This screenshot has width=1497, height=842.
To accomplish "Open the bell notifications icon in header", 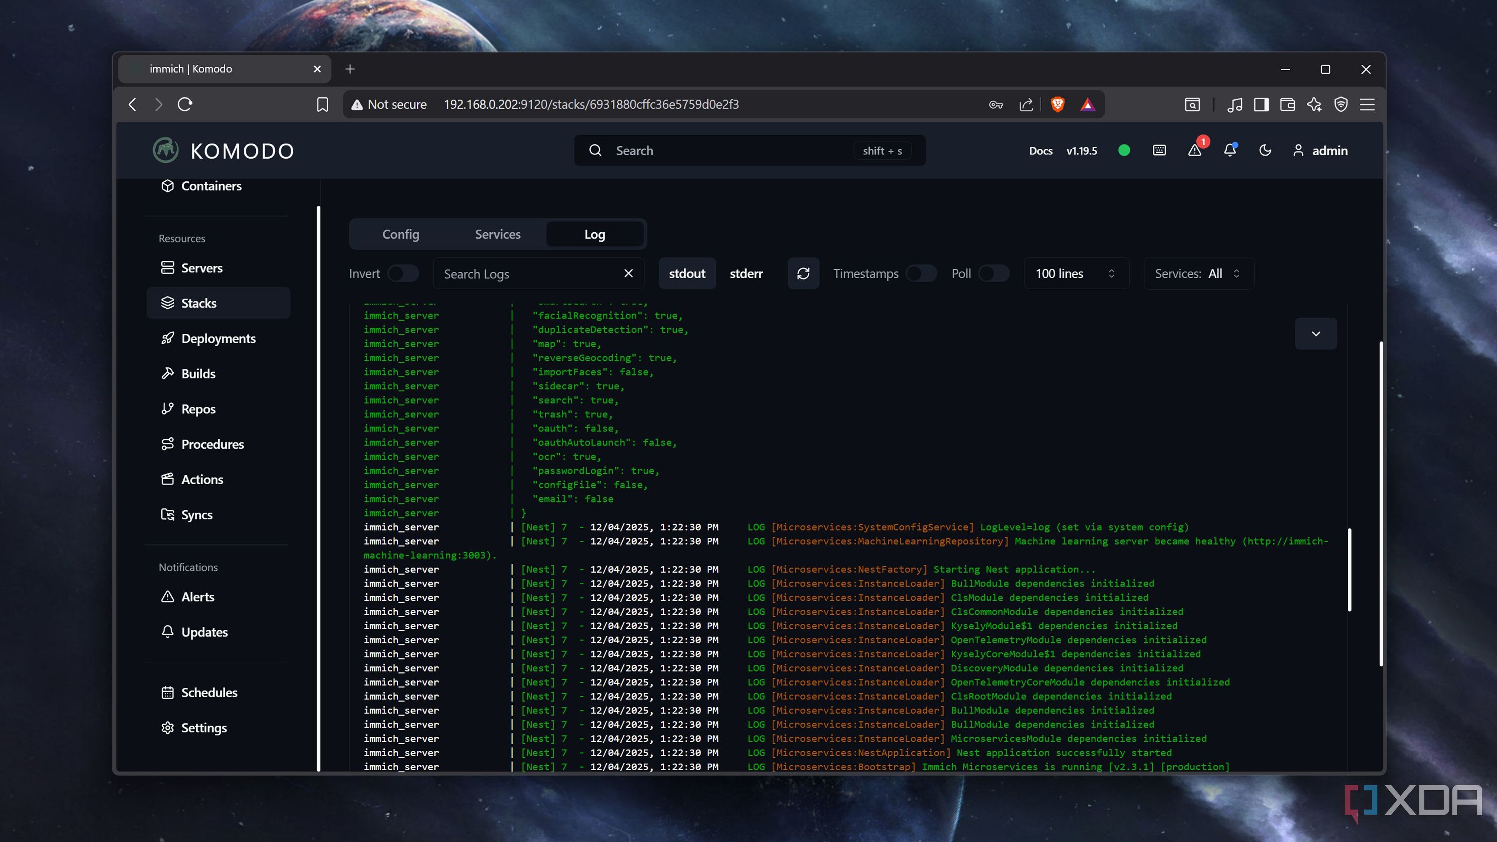I will [x=1230, y=150].
